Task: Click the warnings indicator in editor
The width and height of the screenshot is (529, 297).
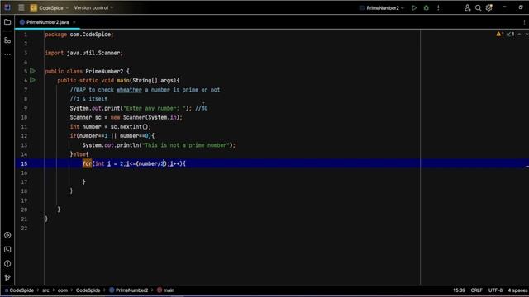Action: coord(500,34)
